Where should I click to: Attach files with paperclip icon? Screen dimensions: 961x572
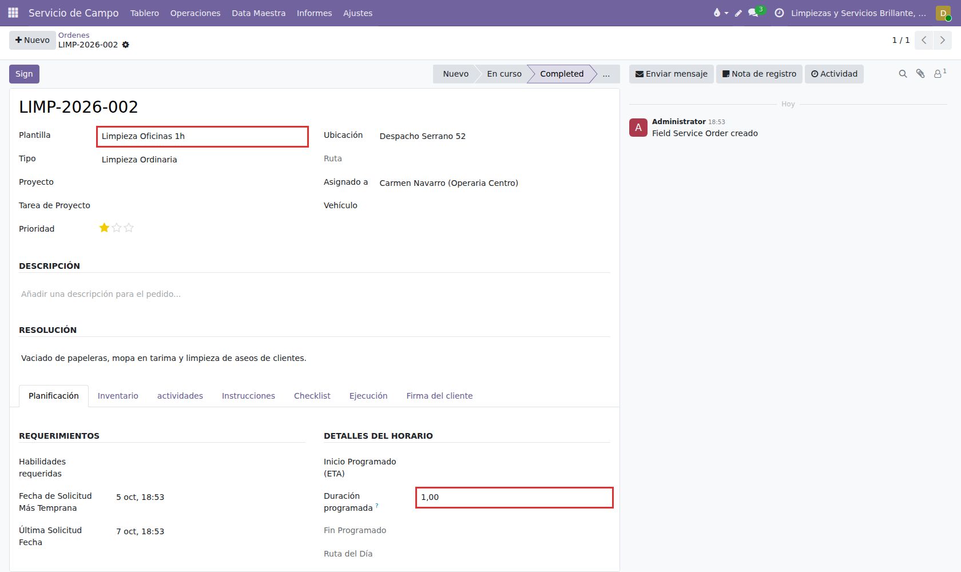(920, 74)
